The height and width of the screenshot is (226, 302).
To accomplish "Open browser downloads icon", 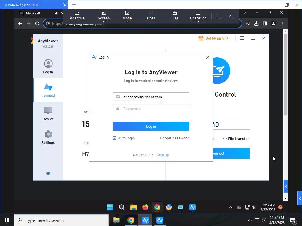I will [x=256, y=24].
